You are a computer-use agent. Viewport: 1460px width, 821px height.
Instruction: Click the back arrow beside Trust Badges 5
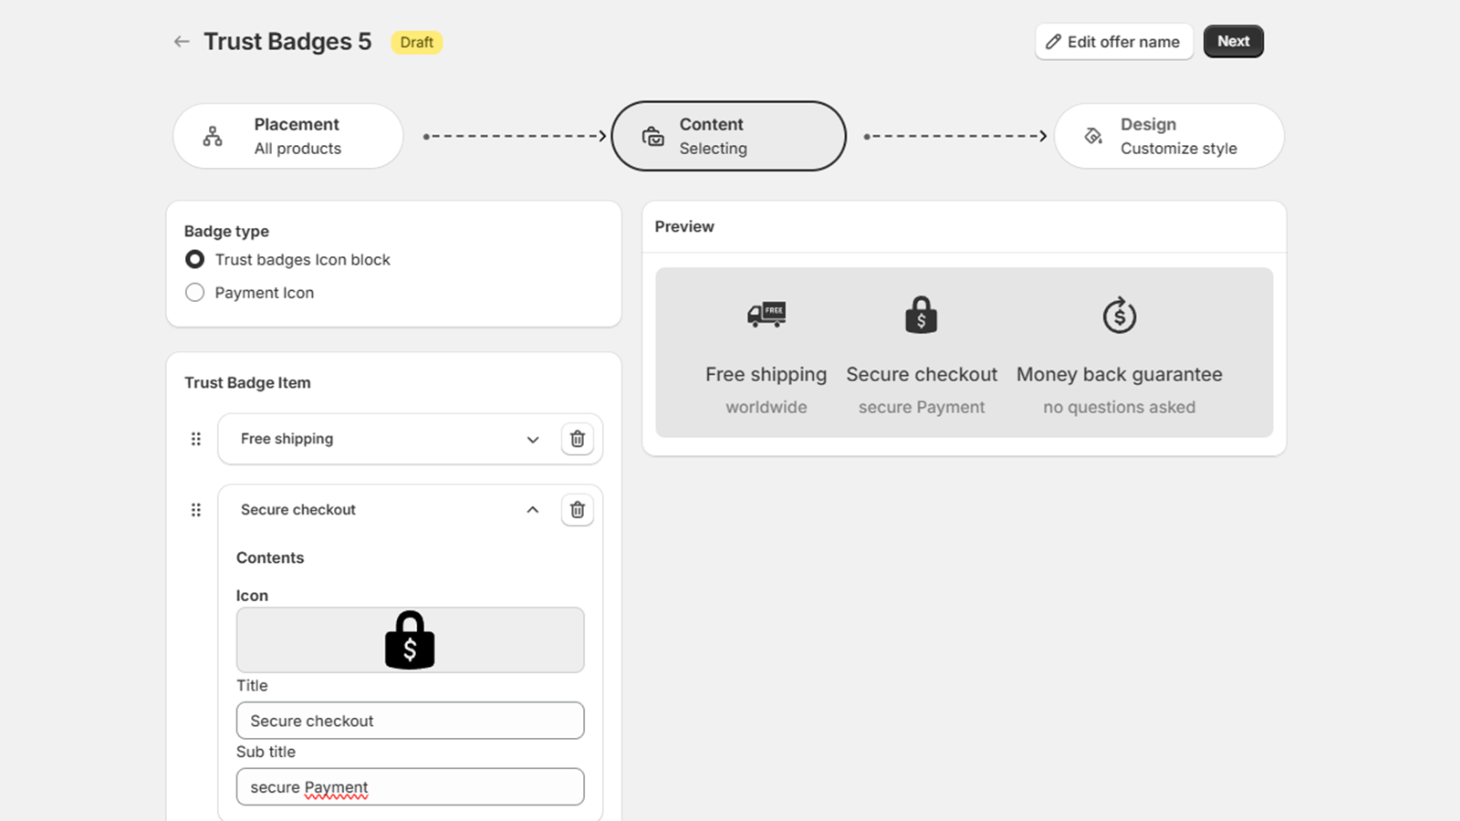182,42
